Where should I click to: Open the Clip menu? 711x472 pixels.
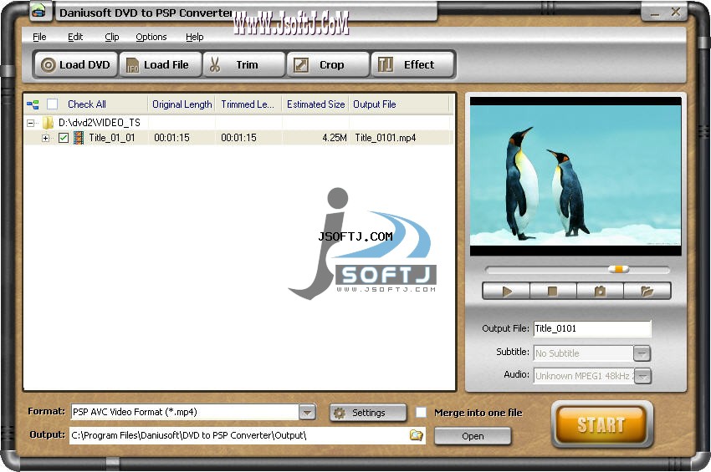pos(112,37)
